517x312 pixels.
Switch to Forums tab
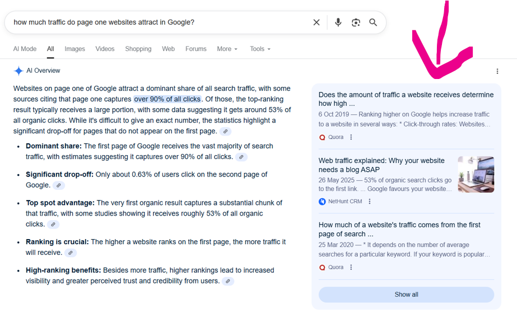coord(196,49)
